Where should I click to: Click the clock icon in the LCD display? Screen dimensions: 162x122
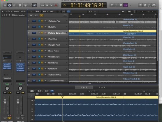point(64,5)
